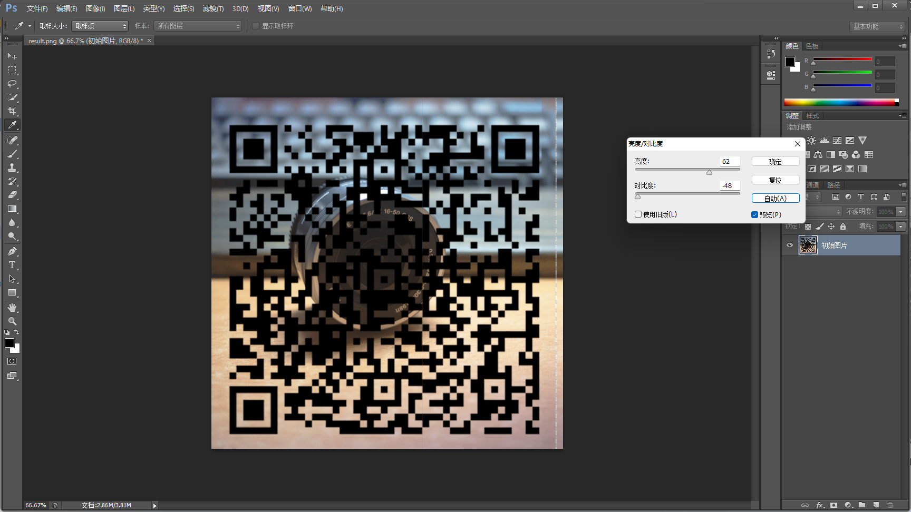This screenshot has width=911, height=512.
Task: Select the History Brush tool
Action: point(12,181)
